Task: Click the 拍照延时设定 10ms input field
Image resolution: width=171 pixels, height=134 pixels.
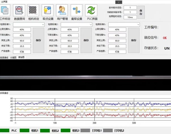Action: (130, 17)
